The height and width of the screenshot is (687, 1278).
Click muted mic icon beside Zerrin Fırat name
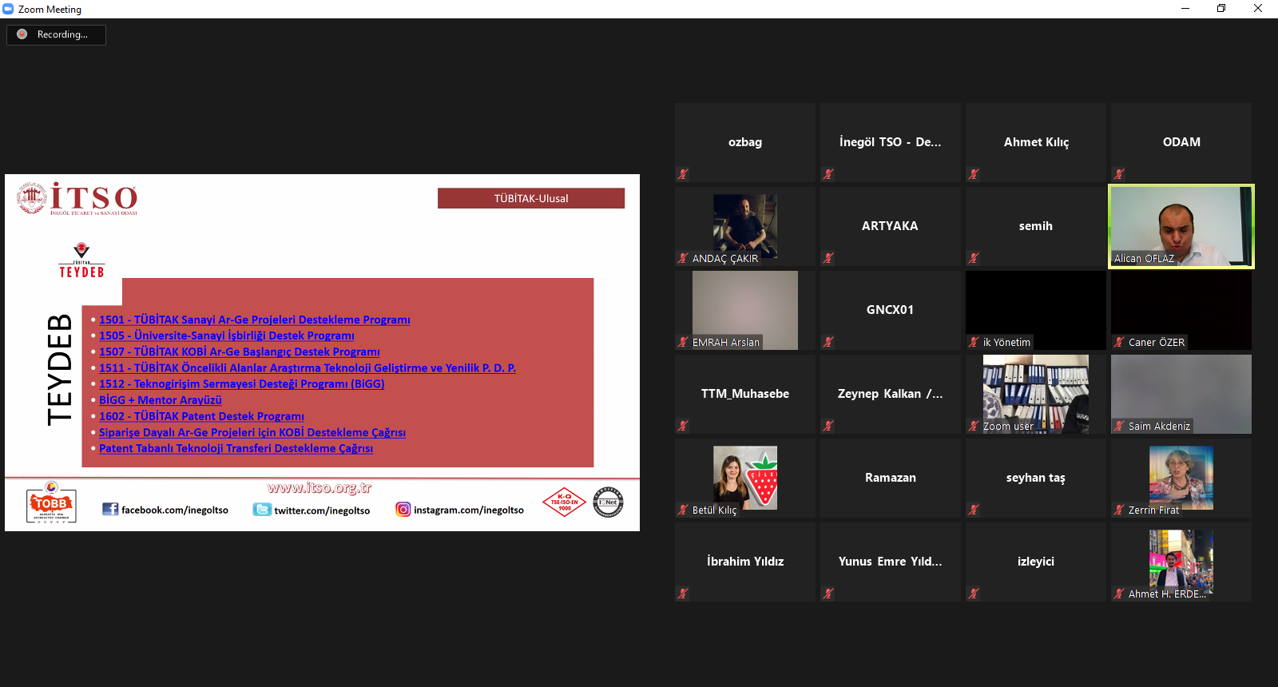1119,510
